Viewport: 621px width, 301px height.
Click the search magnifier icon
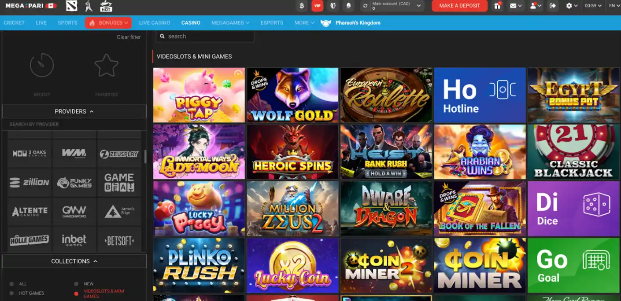pyautogui.click(x=162, y=37)
